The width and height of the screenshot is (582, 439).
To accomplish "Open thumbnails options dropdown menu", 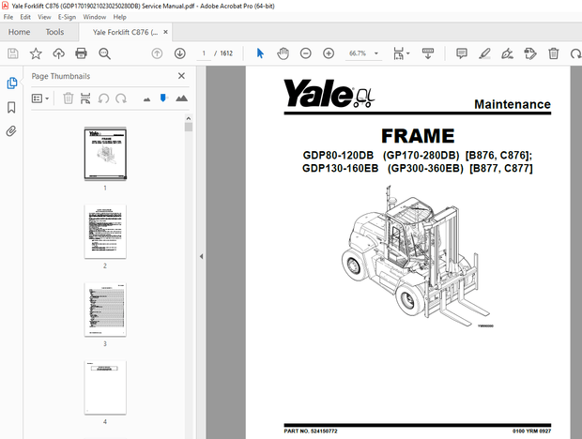I will coord(40,98).
